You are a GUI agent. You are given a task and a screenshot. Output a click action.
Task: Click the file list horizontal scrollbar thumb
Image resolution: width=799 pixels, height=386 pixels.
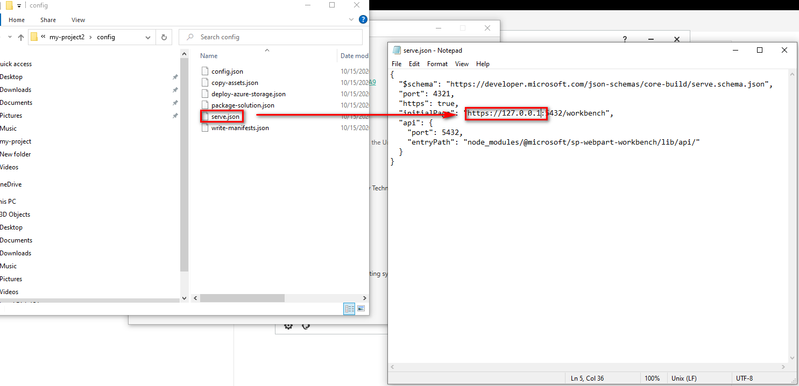coord(243,298)
